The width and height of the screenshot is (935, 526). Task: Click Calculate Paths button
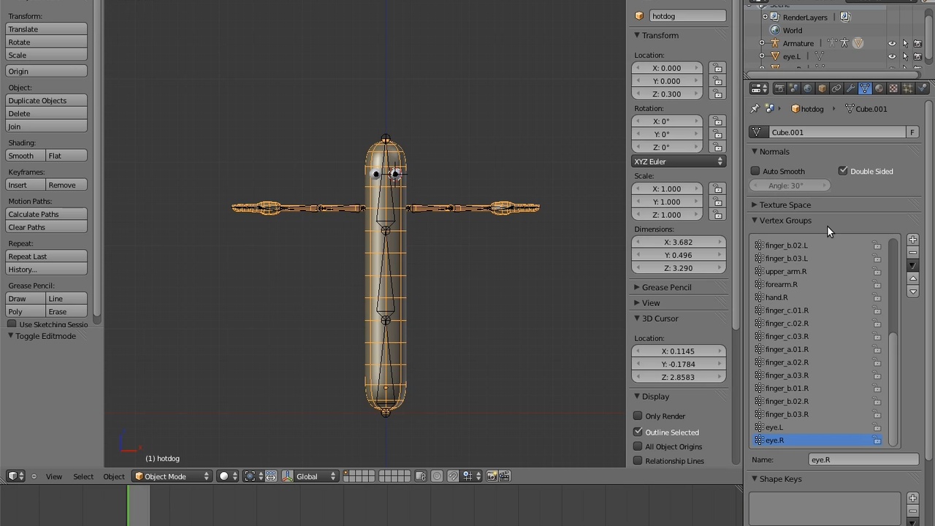pyautogui.click(x=46, y=214)
